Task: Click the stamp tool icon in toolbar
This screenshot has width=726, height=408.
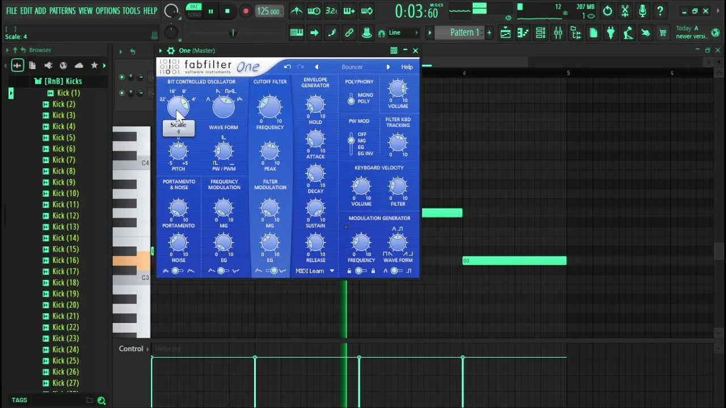Action: coord(367,33)
